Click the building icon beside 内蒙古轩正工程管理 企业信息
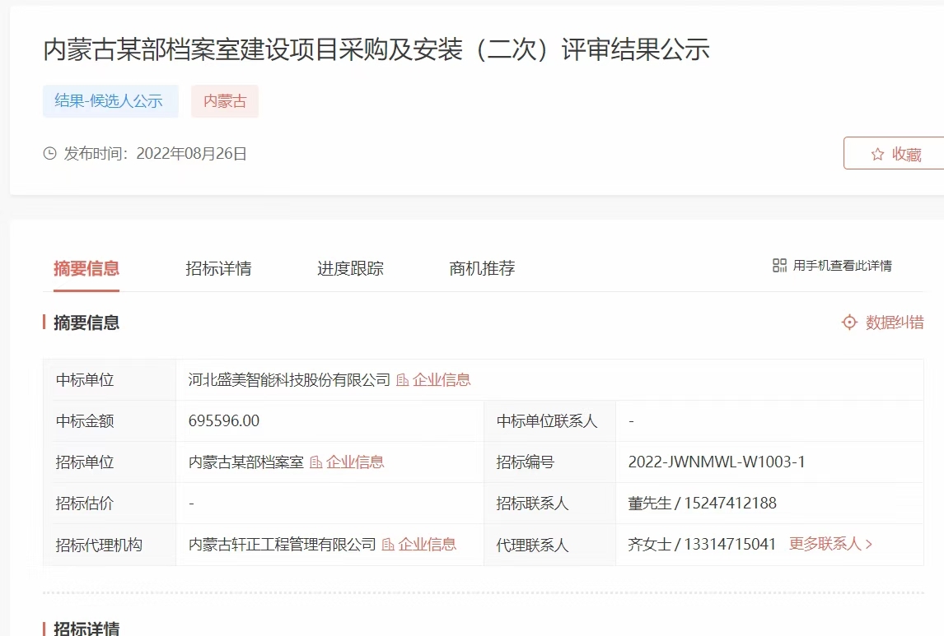This screenshot has height=636, width=944. click(x=388, y=545)
